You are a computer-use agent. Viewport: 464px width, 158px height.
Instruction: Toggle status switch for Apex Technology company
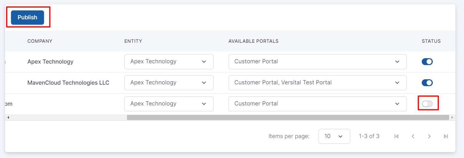coord(427,62)
